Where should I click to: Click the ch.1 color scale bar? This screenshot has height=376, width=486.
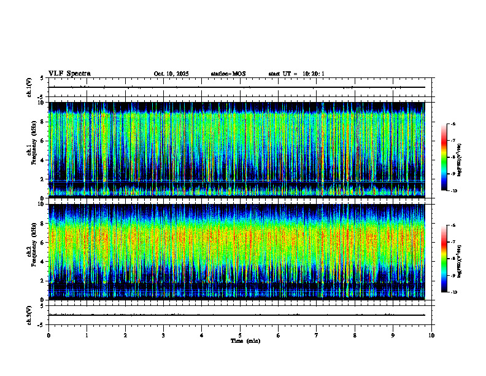pyautogui.click(x=444, y=157)
